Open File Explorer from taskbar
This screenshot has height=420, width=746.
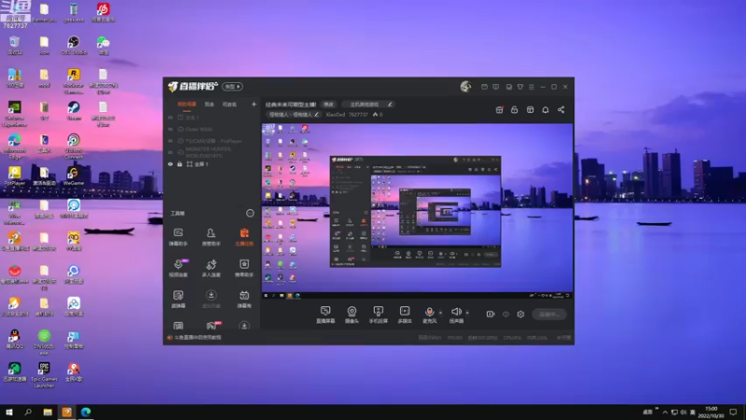(x=48, y=413)
